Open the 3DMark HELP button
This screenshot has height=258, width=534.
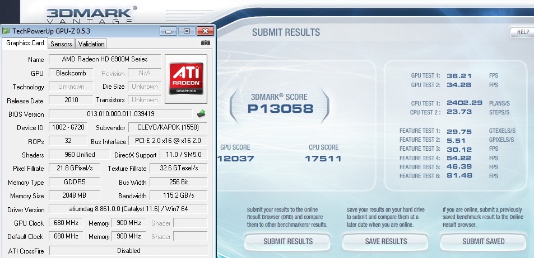pyautogui.click(x=522, y=32)
